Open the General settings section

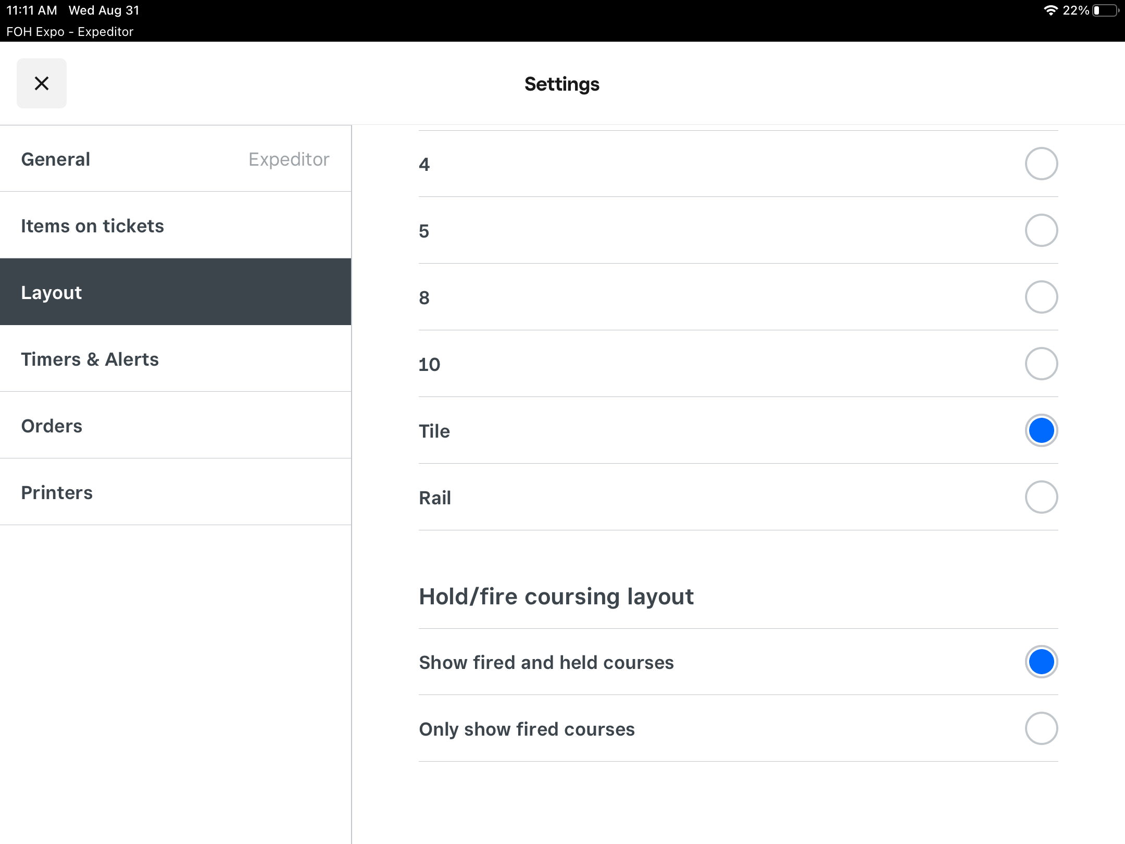[x=56, y=159]
